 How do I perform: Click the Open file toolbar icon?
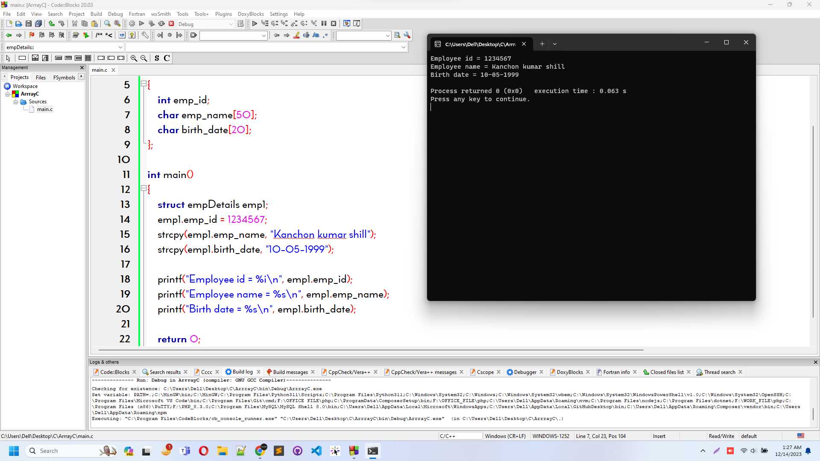click(x=19, y=24)
